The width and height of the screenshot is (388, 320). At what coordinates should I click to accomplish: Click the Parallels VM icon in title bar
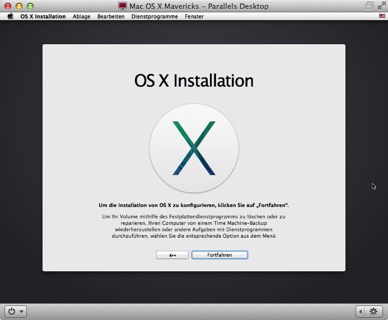(123, 6)
